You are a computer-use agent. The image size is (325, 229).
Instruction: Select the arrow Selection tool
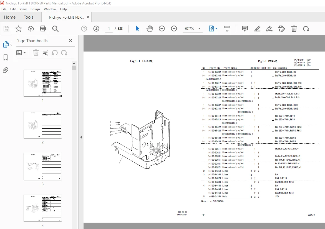(x=137, y=29)
